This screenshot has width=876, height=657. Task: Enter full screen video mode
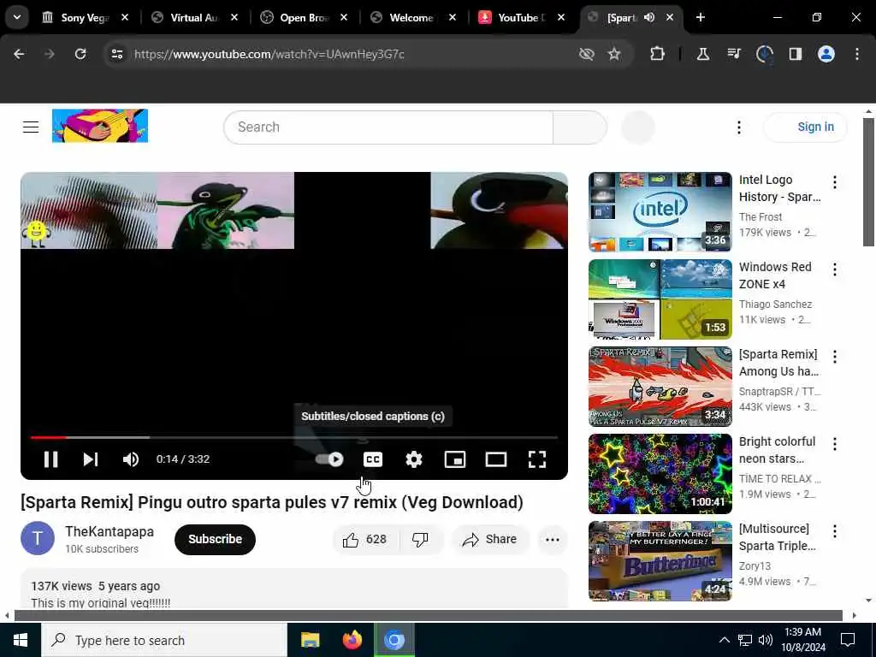tap(537, 459)
